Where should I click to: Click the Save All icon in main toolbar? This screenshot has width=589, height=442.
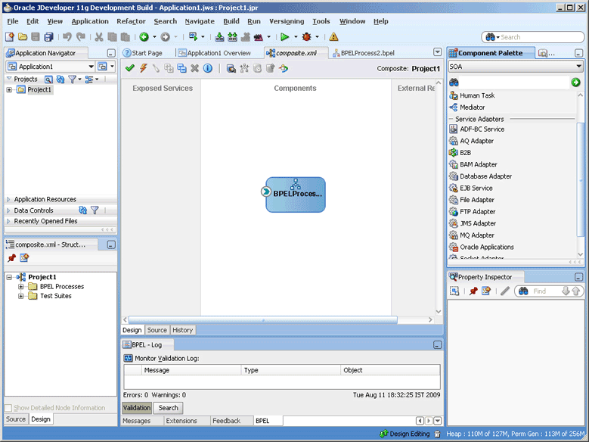(x=49, y=36)
